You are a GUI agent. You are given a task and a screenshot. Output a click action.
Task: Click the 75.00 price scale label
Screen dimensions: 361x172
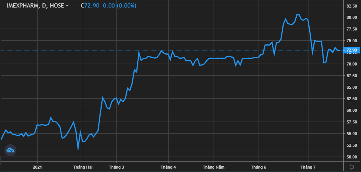pos(352,41)
